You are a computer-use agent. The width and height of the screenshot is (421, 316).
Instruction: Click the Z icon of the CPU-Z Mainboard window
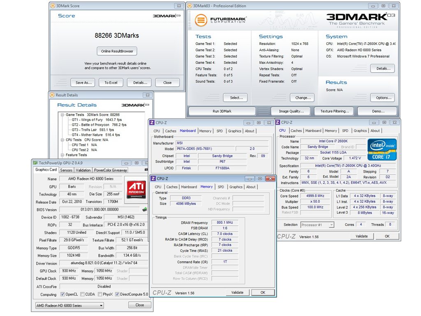pos(152,123)
